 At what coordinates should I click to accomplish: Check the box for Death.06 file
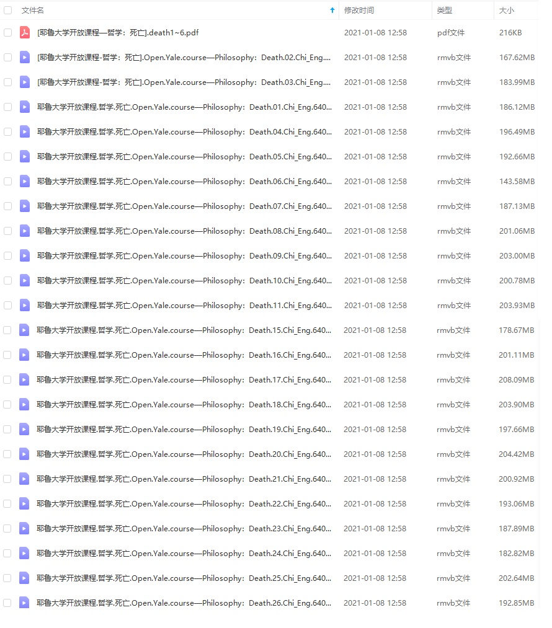click(7, 182)
